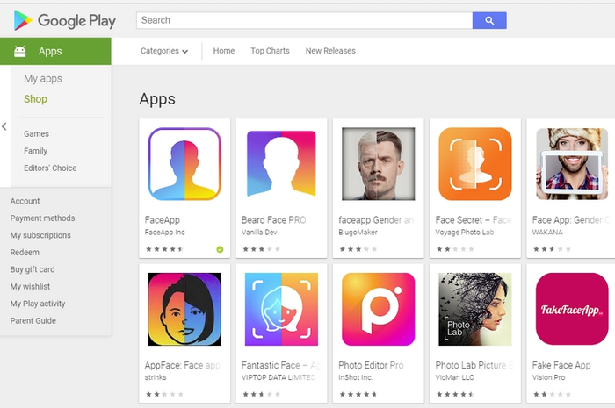Collapse the sidebar with left chevron
Screen dimensions: 615x408
pos(4,126)
